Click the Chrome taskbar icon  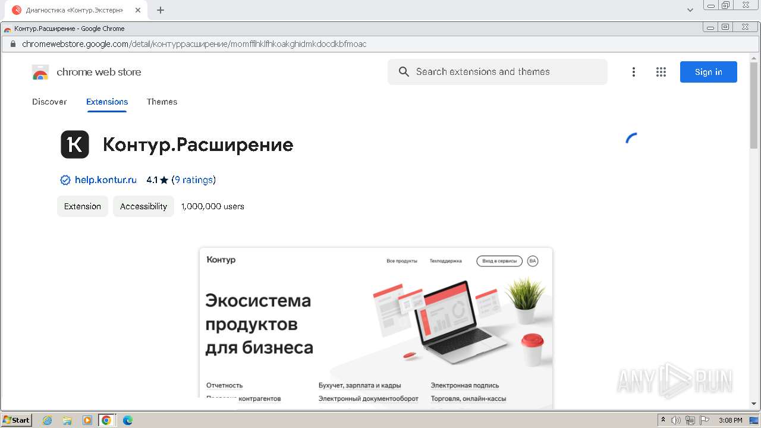point(106,420)
